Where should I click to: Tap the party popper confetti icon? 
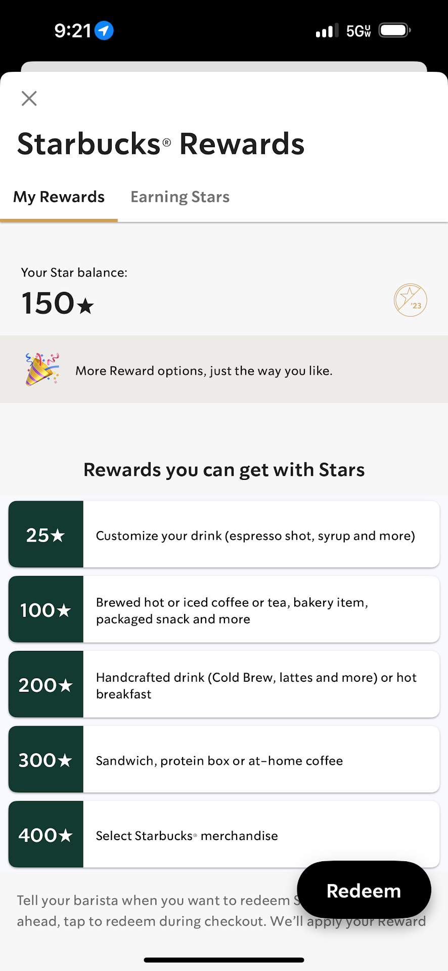pos(42,369)
